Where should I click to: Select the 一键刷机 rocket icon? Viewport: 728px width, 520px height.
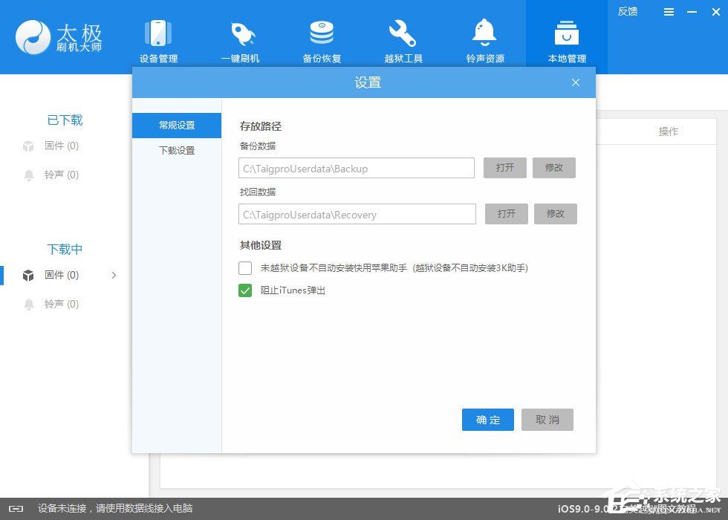click(x=240, y=34)
